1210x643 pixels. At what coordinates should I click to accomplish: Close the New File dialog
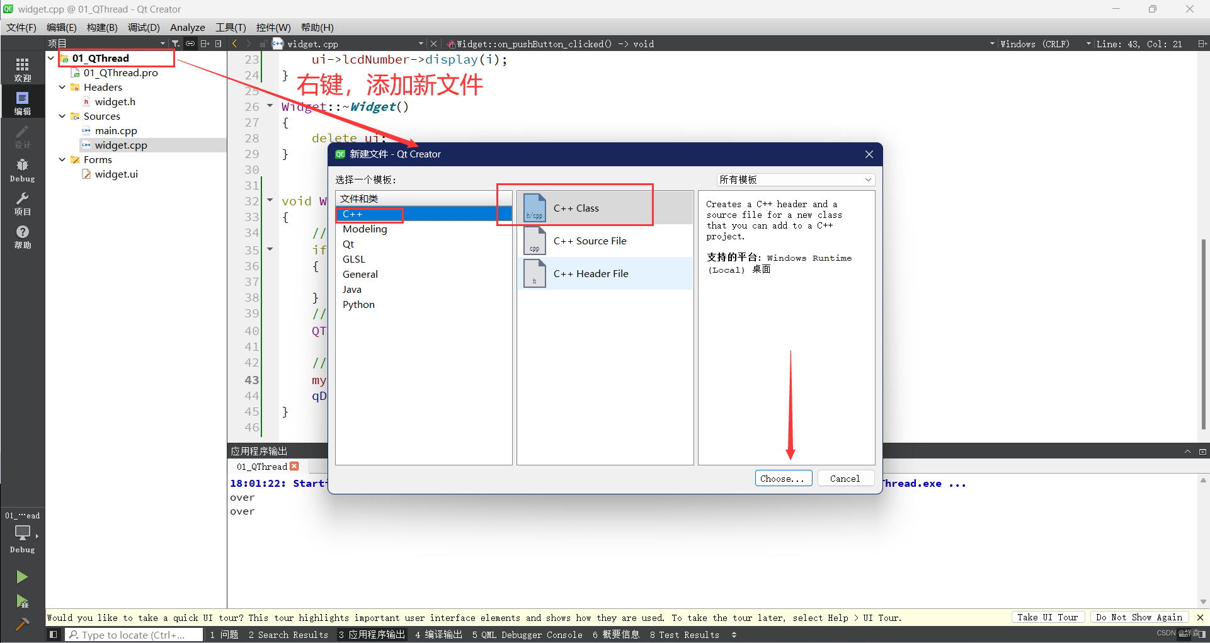tap(869, 154)
